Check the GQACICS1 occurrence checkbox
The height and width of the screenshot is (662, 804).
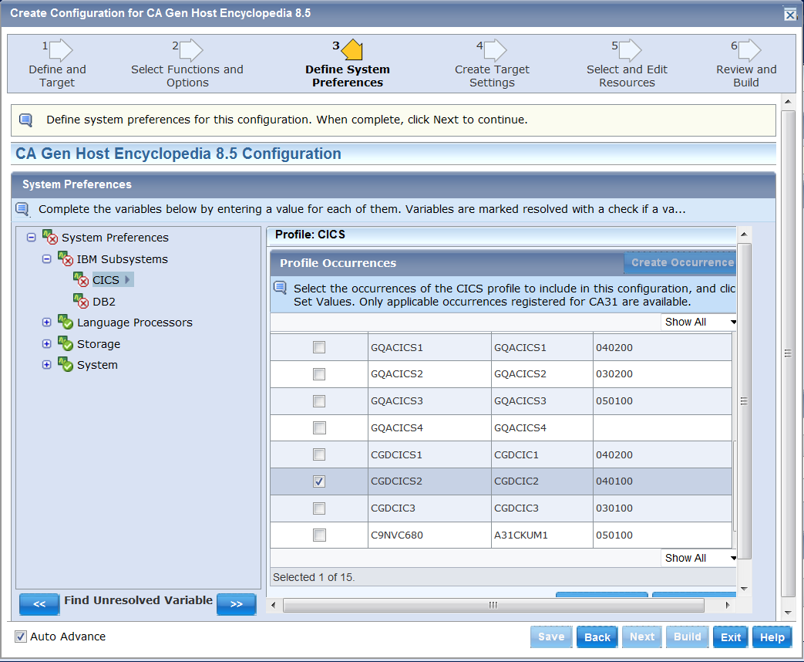pos(319,348)
